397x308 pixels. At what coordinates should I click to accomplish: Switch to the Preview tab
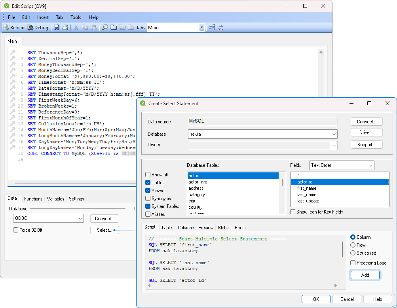point(205,227)
